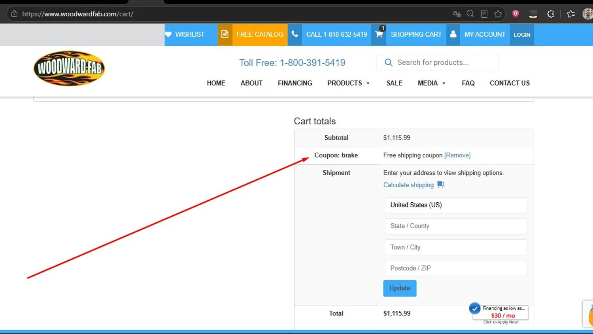The height and width of the screenshot is (334, 593).
Task: Click the phone icon in top bar
Action: pos(295,34)
